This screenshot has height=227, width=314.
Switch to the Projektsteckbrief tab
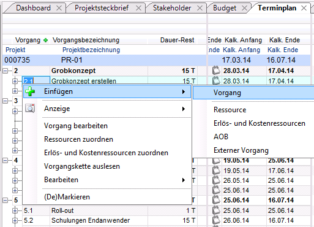point(102,8)
